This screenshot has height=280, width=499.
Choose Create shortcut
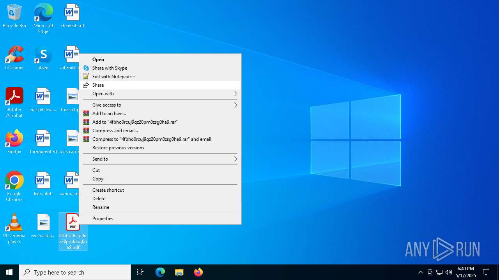tap(160, 190)
